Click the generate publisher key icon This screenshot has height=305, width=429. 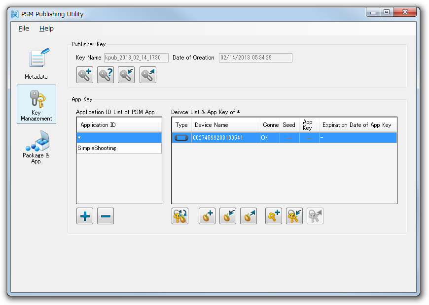tap(85, 75)
